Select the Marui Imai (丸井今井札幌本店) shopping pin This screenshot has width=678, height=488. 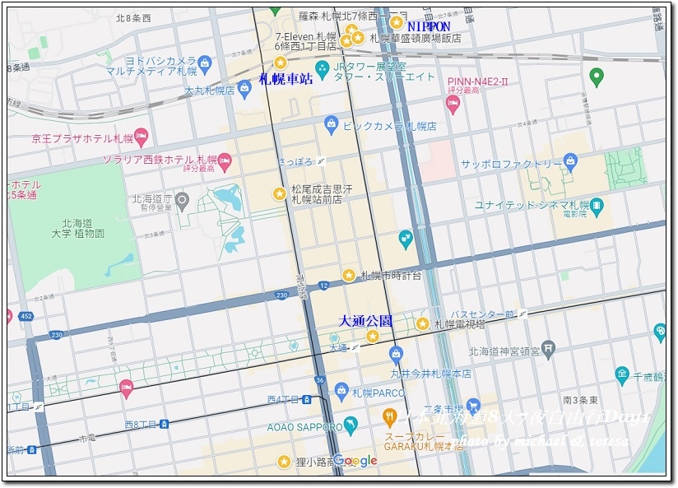tap(396, 356)
